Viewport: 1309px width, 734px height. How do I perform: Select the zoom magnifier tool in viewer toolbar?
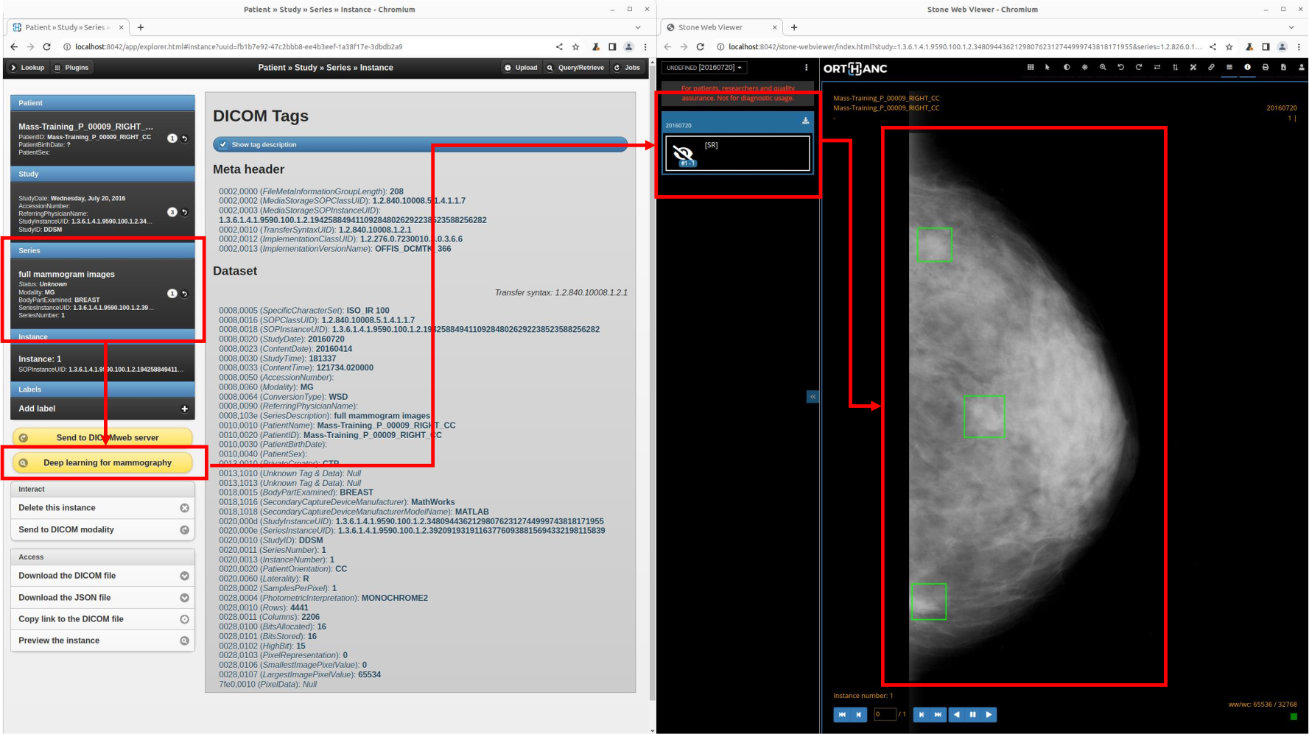(x=1103, y=68)
